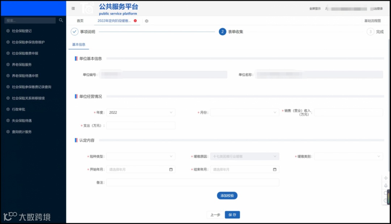391x224 pixels.
Task: Collapse the sidebar using the hamburger icon
Action: [73, 8]
